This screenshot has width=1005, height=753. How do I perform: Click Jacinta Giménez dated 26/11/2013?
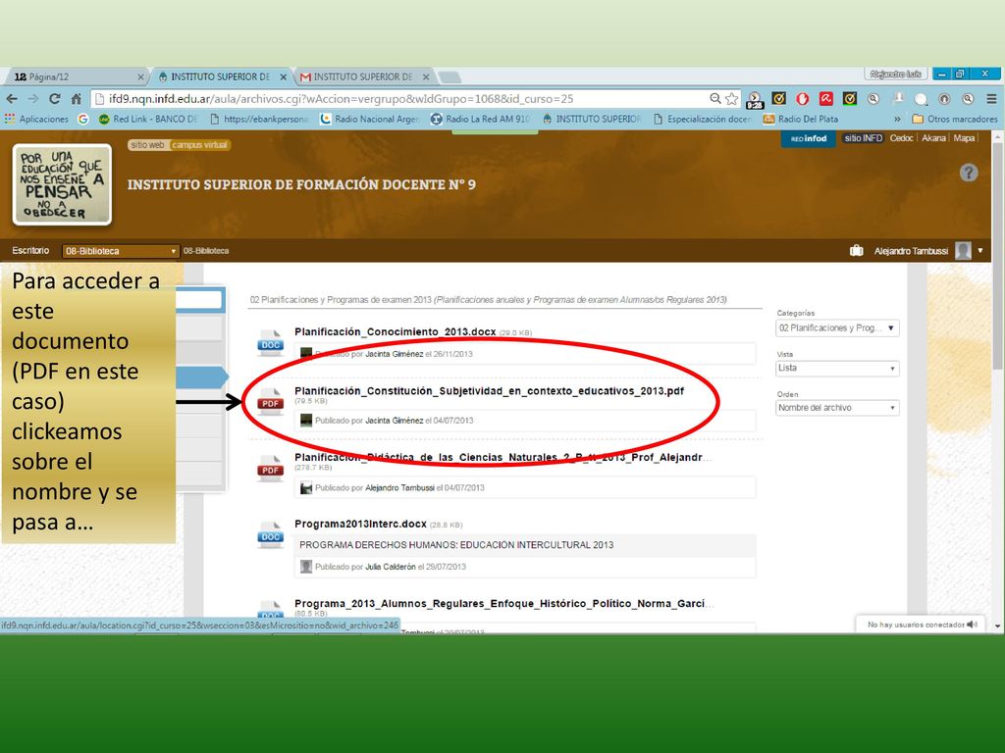[395, 353]
